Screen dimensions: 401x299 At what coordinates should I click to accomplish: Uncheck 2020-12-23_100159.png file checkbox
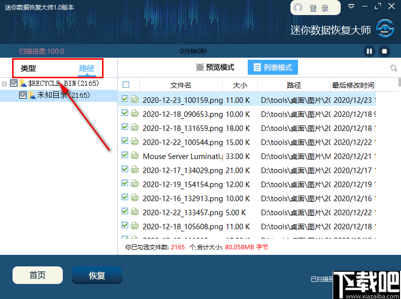[x=125, y=98]
